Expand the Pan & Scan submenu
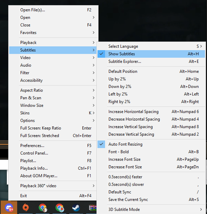This screenshot has height=214, width=207. click(53, 98)
